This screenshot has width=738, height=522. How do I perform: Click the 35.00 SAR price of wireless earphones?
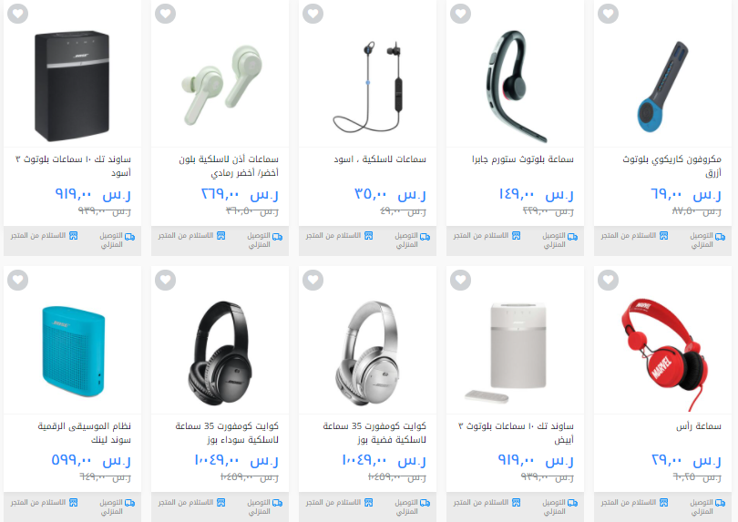pos(390,194)
